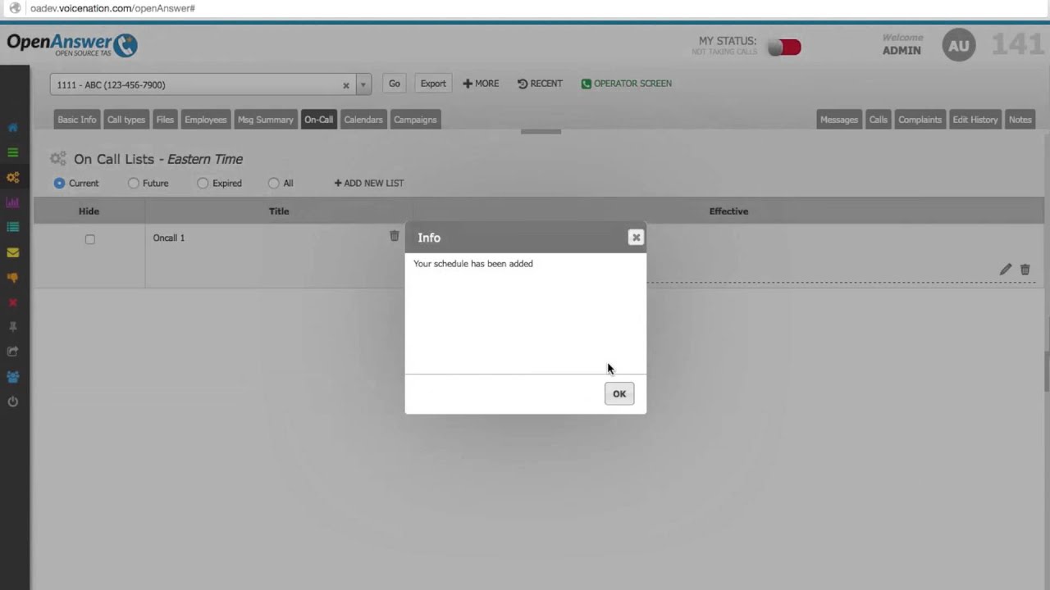1050x590 pixels.
Task: Click the AU user avatar
Action: [x=959, y=45]
